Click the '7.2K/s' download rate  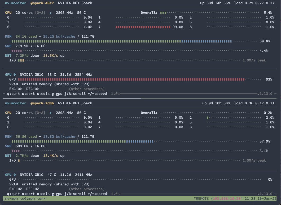22,56
